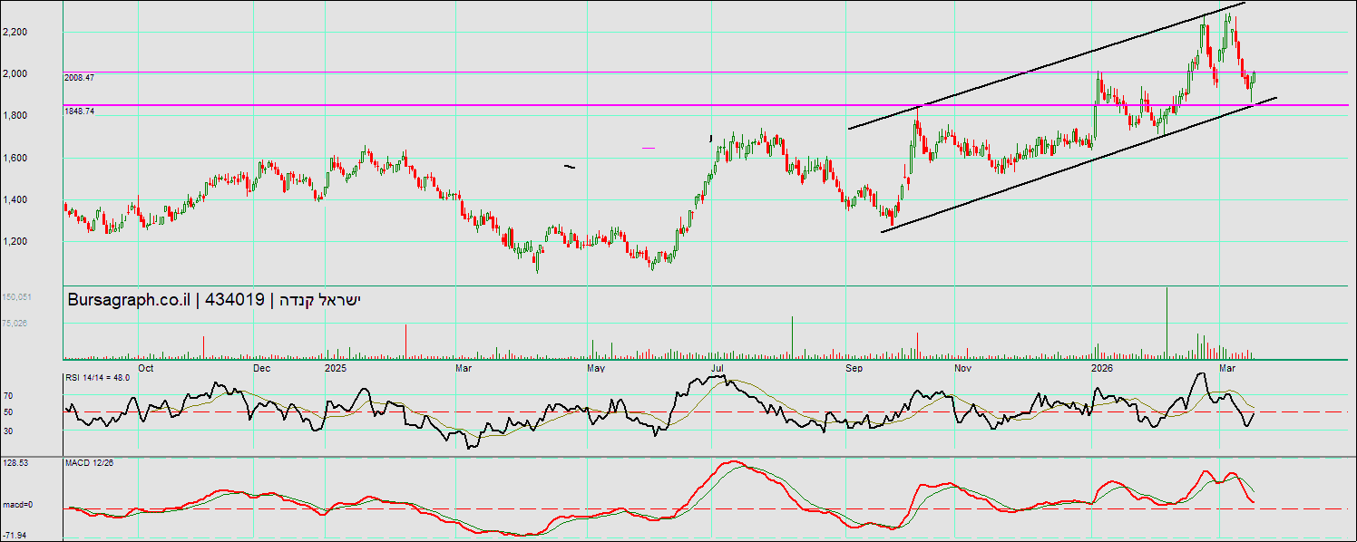
Task: Click the Oct date axis label
Action: tap(145, 369)
